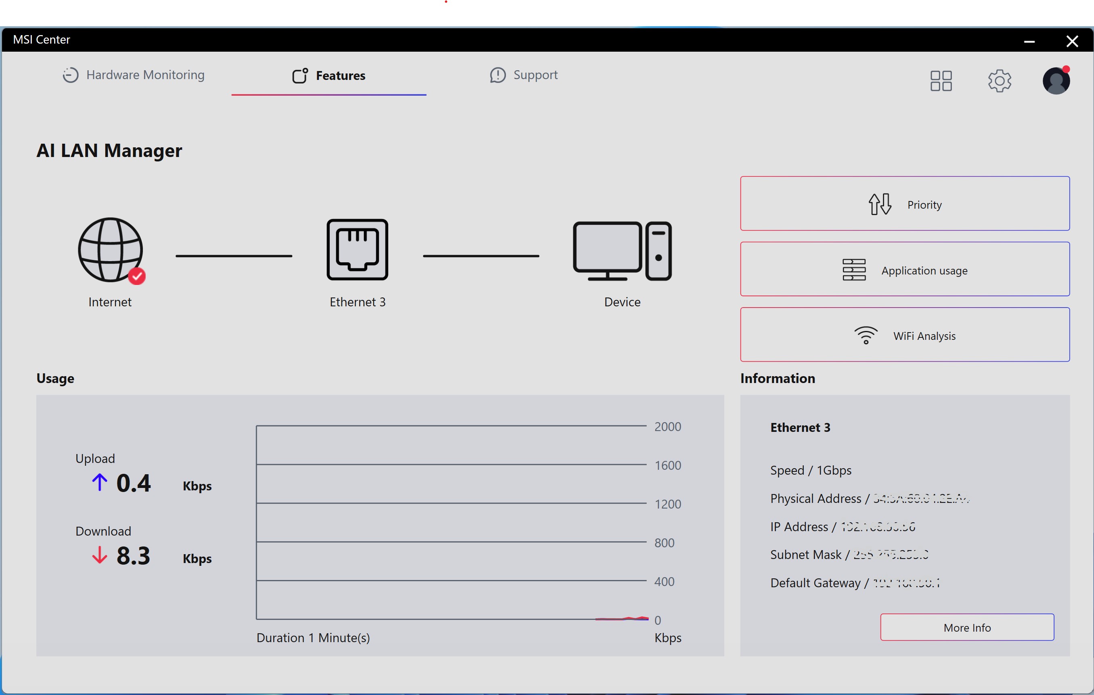Select the Features tab
This screenshot has height=695, width=1094.
[329, 75]
